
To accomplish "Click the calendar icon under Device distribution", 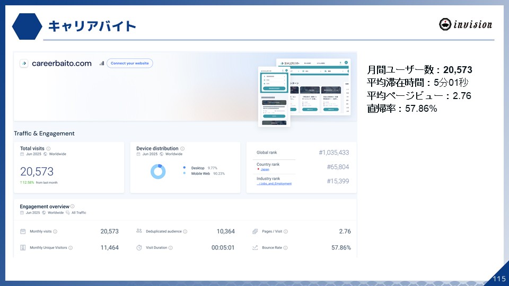I will tap(138, 154).
